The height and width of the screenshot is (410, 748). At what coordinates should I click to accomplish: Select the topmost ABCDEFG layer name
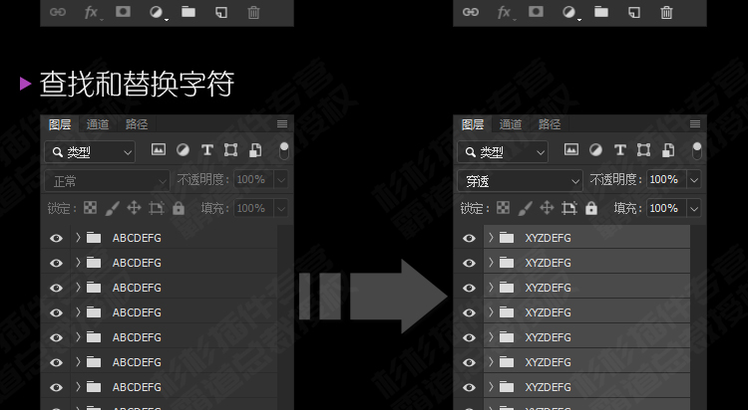(137, 238)
